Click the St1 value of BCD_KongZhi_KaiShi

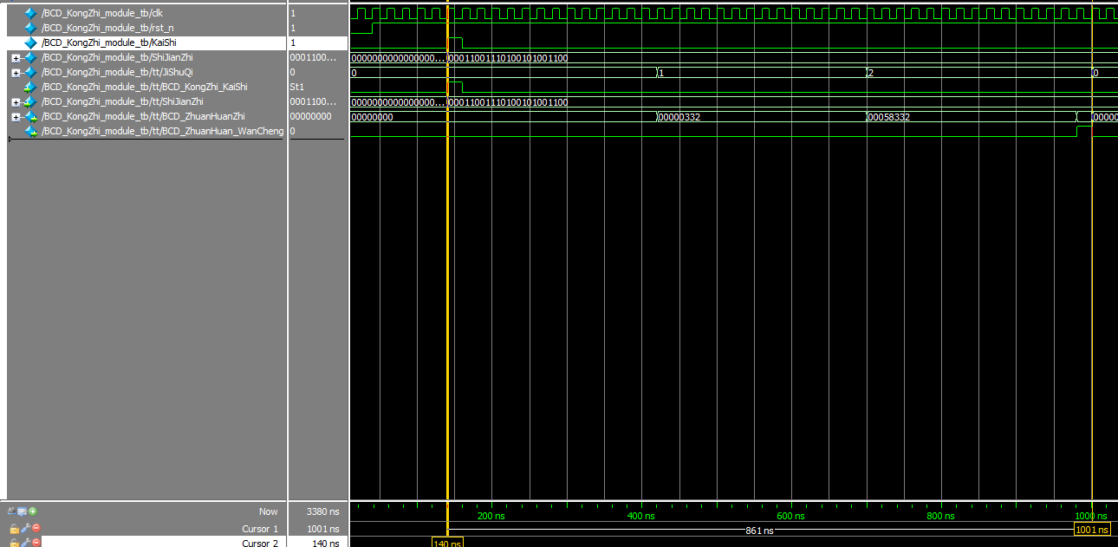(296, 87)
